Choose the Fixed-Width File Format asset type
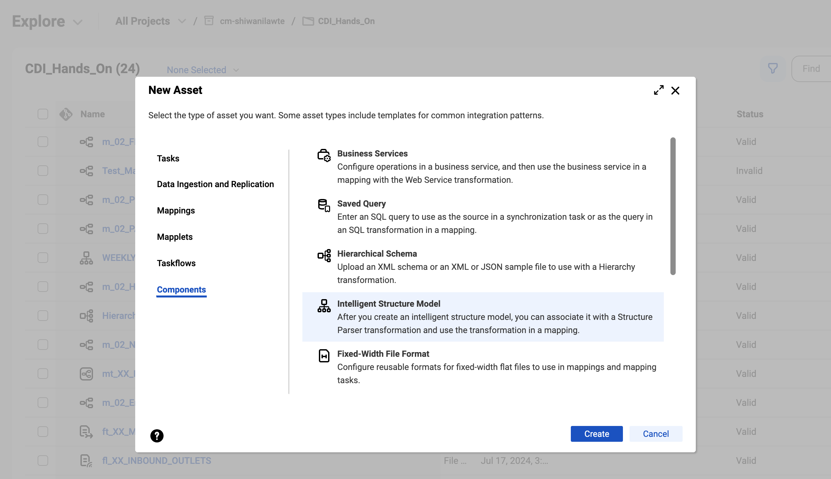Image resolution: width=831 pixels, height=479 pixels. [483, 367]
